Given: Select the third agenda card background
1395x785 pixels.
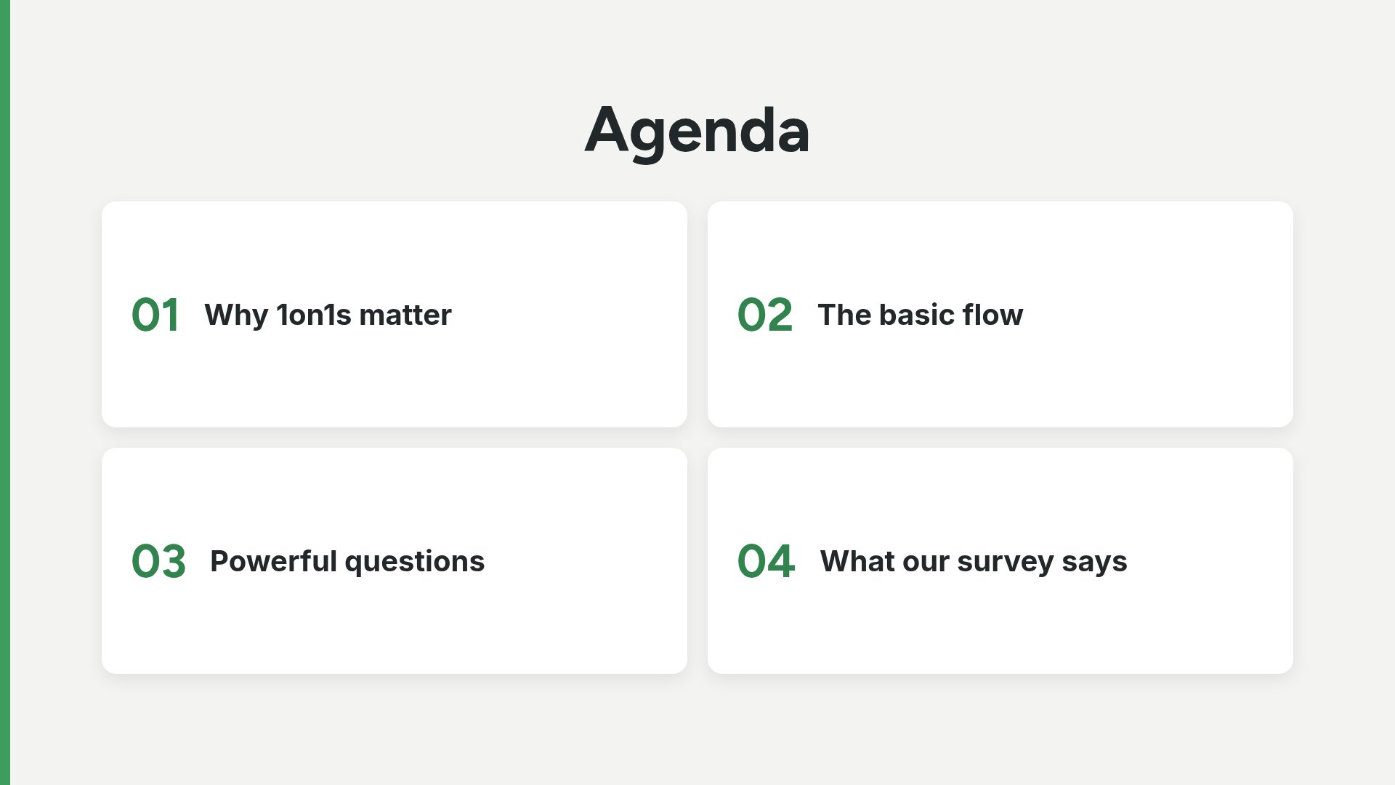Looking at the screenshot, I should 395,560.
